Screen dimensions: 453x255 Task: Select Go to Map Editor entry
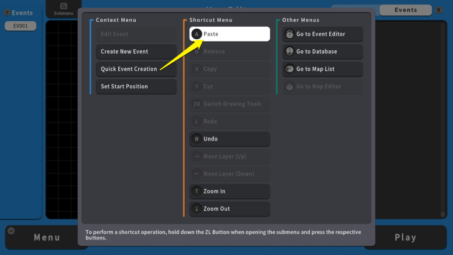(323, 86)
